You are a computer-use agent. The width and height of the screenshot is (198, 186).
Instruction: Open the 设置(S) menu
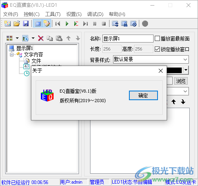(x=74, y=14)
